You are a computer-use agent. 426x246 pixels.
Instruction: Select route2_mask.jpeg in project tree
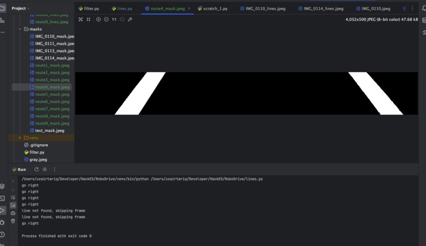click(50, 73)
